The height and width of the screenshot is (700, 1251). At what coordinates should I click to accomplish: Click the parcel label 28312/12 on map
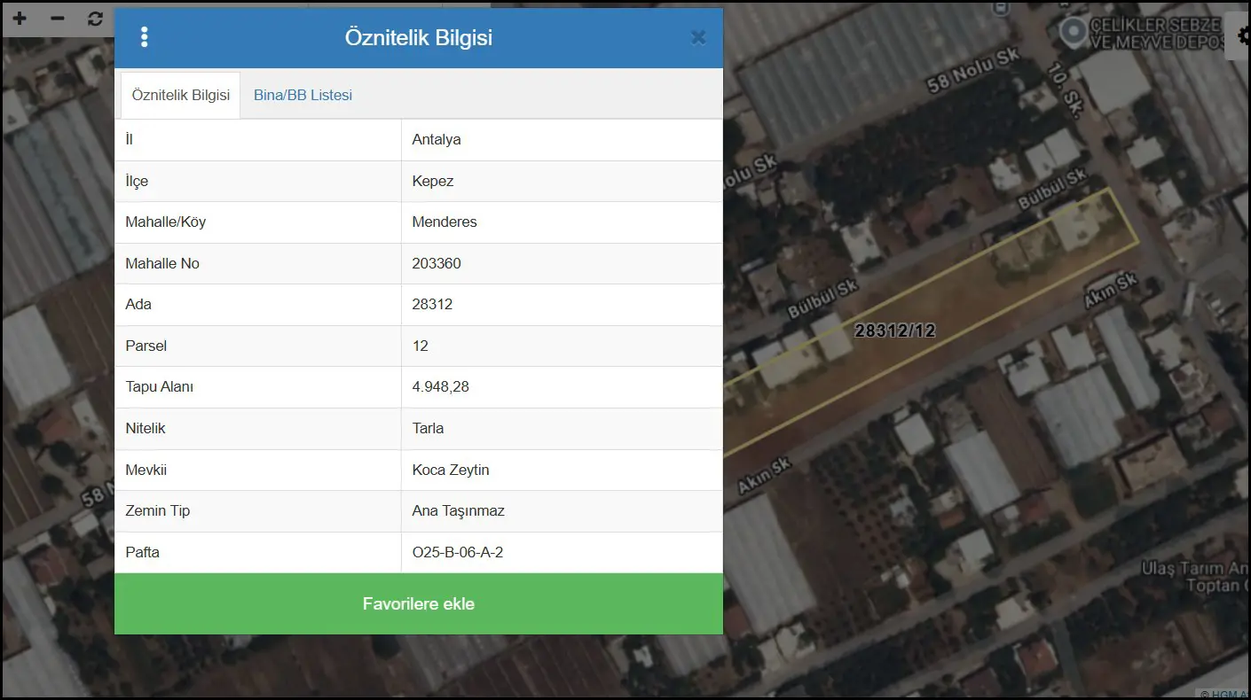894,331
